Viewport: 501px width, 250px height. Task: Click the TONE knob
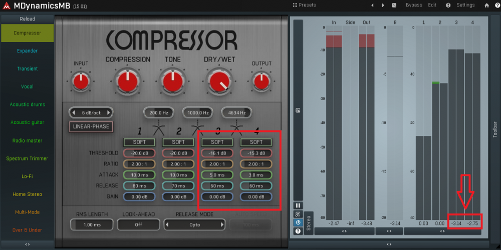click(173, 81)
